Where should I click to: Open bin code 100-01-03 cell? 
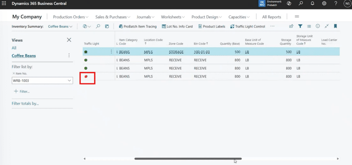(202, 52)
